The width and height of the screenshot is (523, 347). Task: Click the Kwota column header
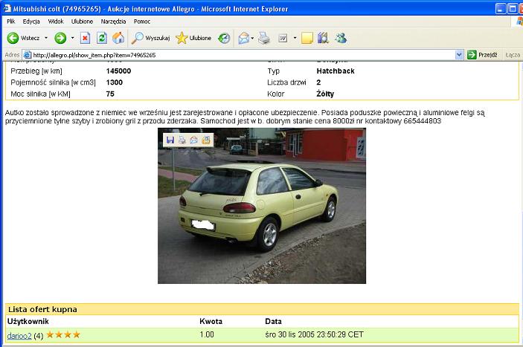click(x=211, y=321)
